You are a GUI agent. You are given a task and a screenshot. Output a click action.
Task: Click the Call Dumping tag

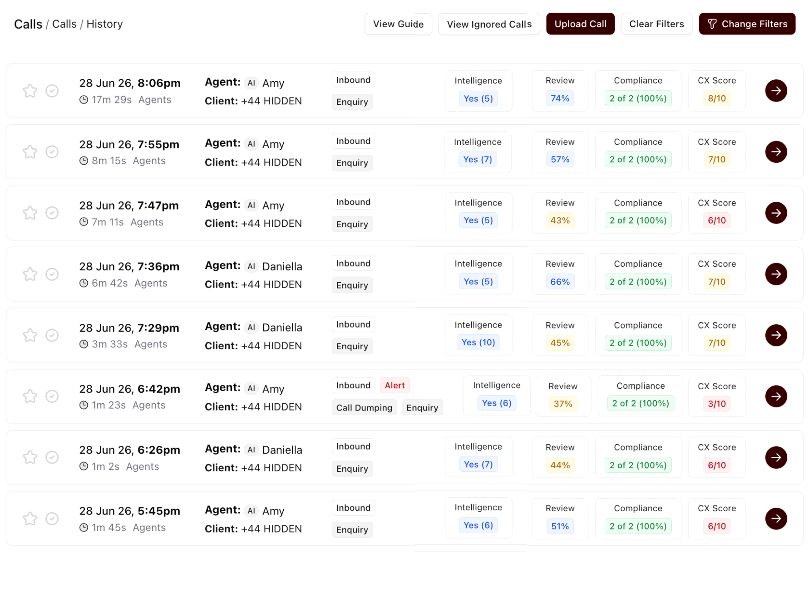pyautogui.click(x=364, y=407)
